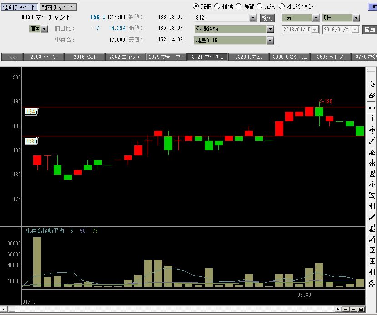Select the 先物 radio button
This screenshot has height=315, width=377.
(x=259, y=6)
